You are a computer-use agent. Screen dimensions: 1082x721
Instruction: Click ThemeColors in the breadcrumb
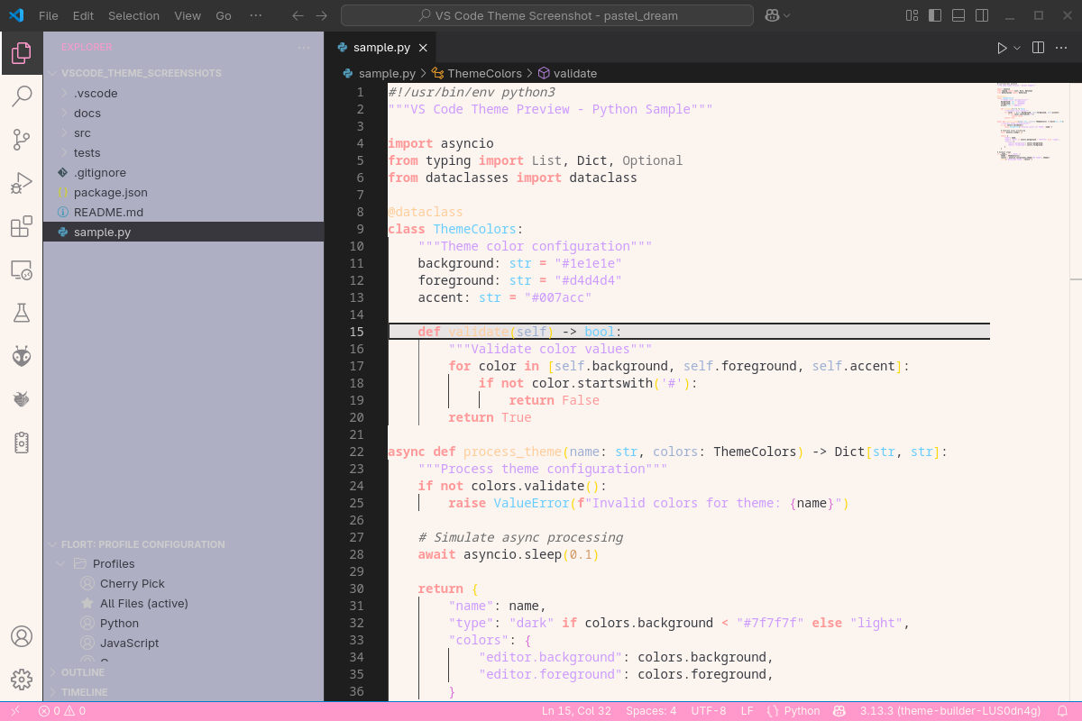pos(484,73)
